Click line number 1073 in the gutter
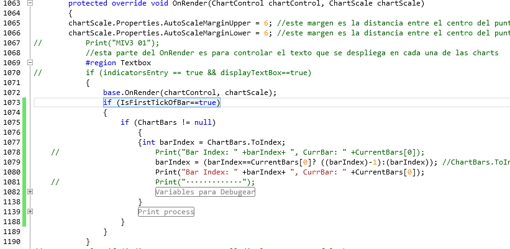Image resolution: width=510 pixels, height=249 pixels. point(11,102)
